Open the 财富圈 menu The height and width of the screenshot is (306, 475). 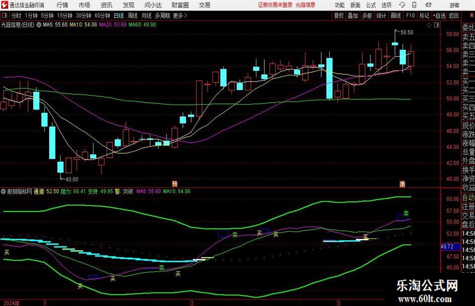point(180,5)
